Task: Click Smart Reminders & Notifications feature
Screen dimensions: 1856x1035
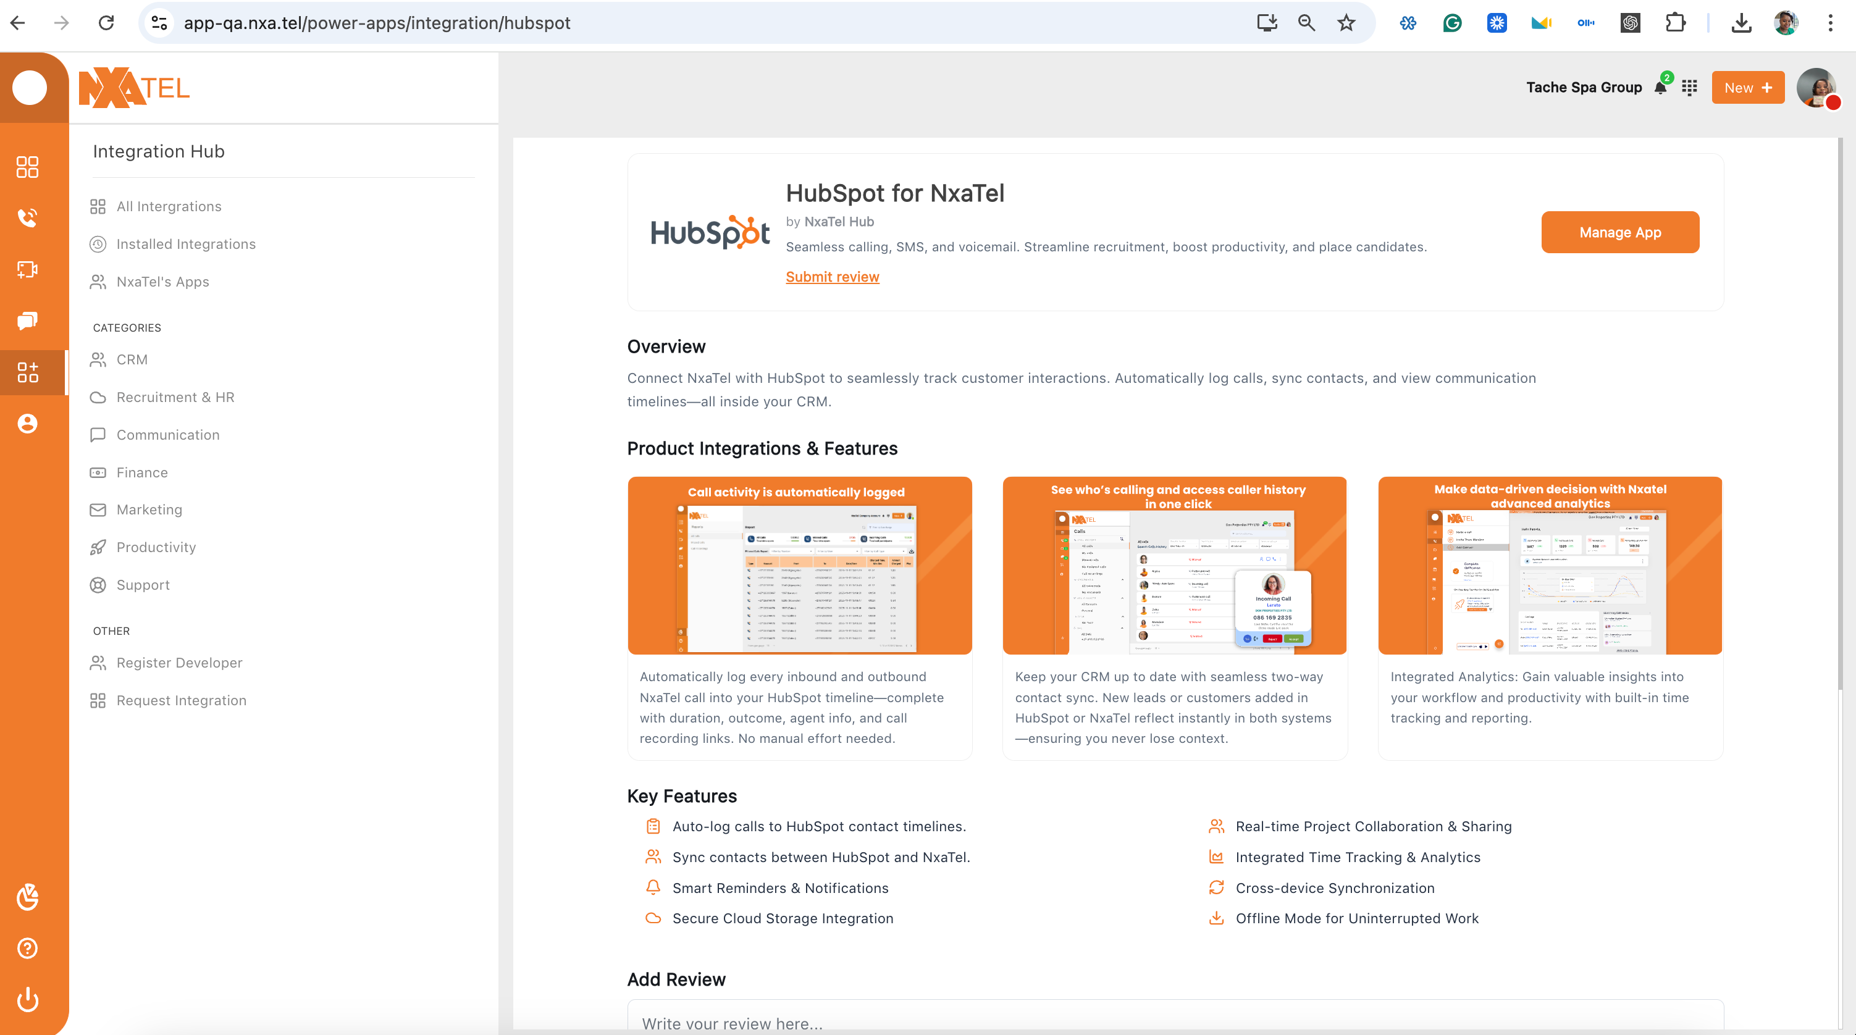Action: pyautogui.click(x=780, y=888)
